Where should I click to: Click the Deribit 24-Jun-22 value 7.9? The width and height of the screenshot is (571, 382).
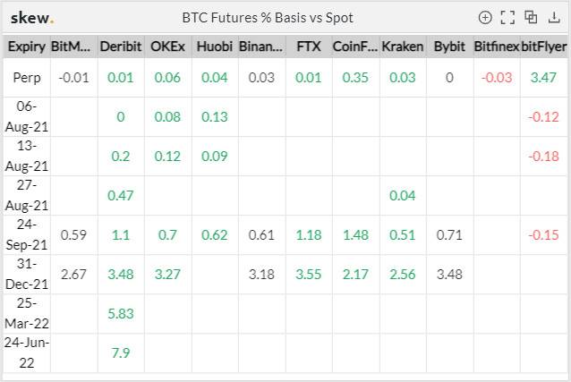click(x=121, y=352)
